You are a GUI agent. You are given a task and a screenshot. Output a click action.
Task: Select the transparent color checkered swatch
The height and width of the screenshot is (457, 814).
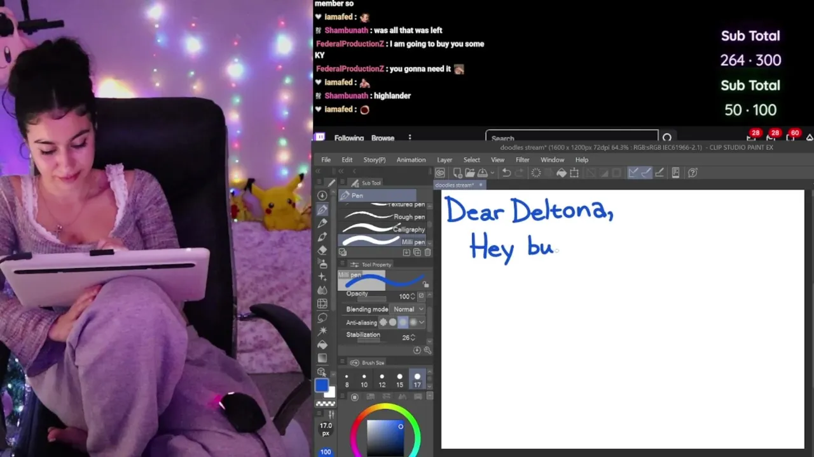pyautogui.click(x=326, y=404)
